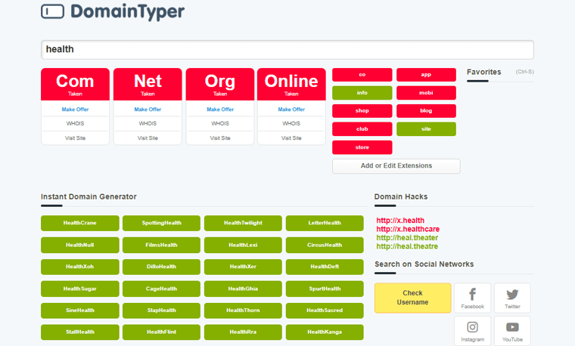The width and height of the screenshot is (575, 346).
Task: Click the domain search box containing health
Action: coord(287,50)
